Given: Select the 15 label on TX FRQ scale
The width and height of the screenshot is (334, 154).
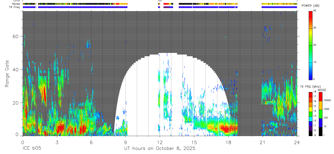Looking at the screenshot, I should pyautogui.click(x=315, y=106).
